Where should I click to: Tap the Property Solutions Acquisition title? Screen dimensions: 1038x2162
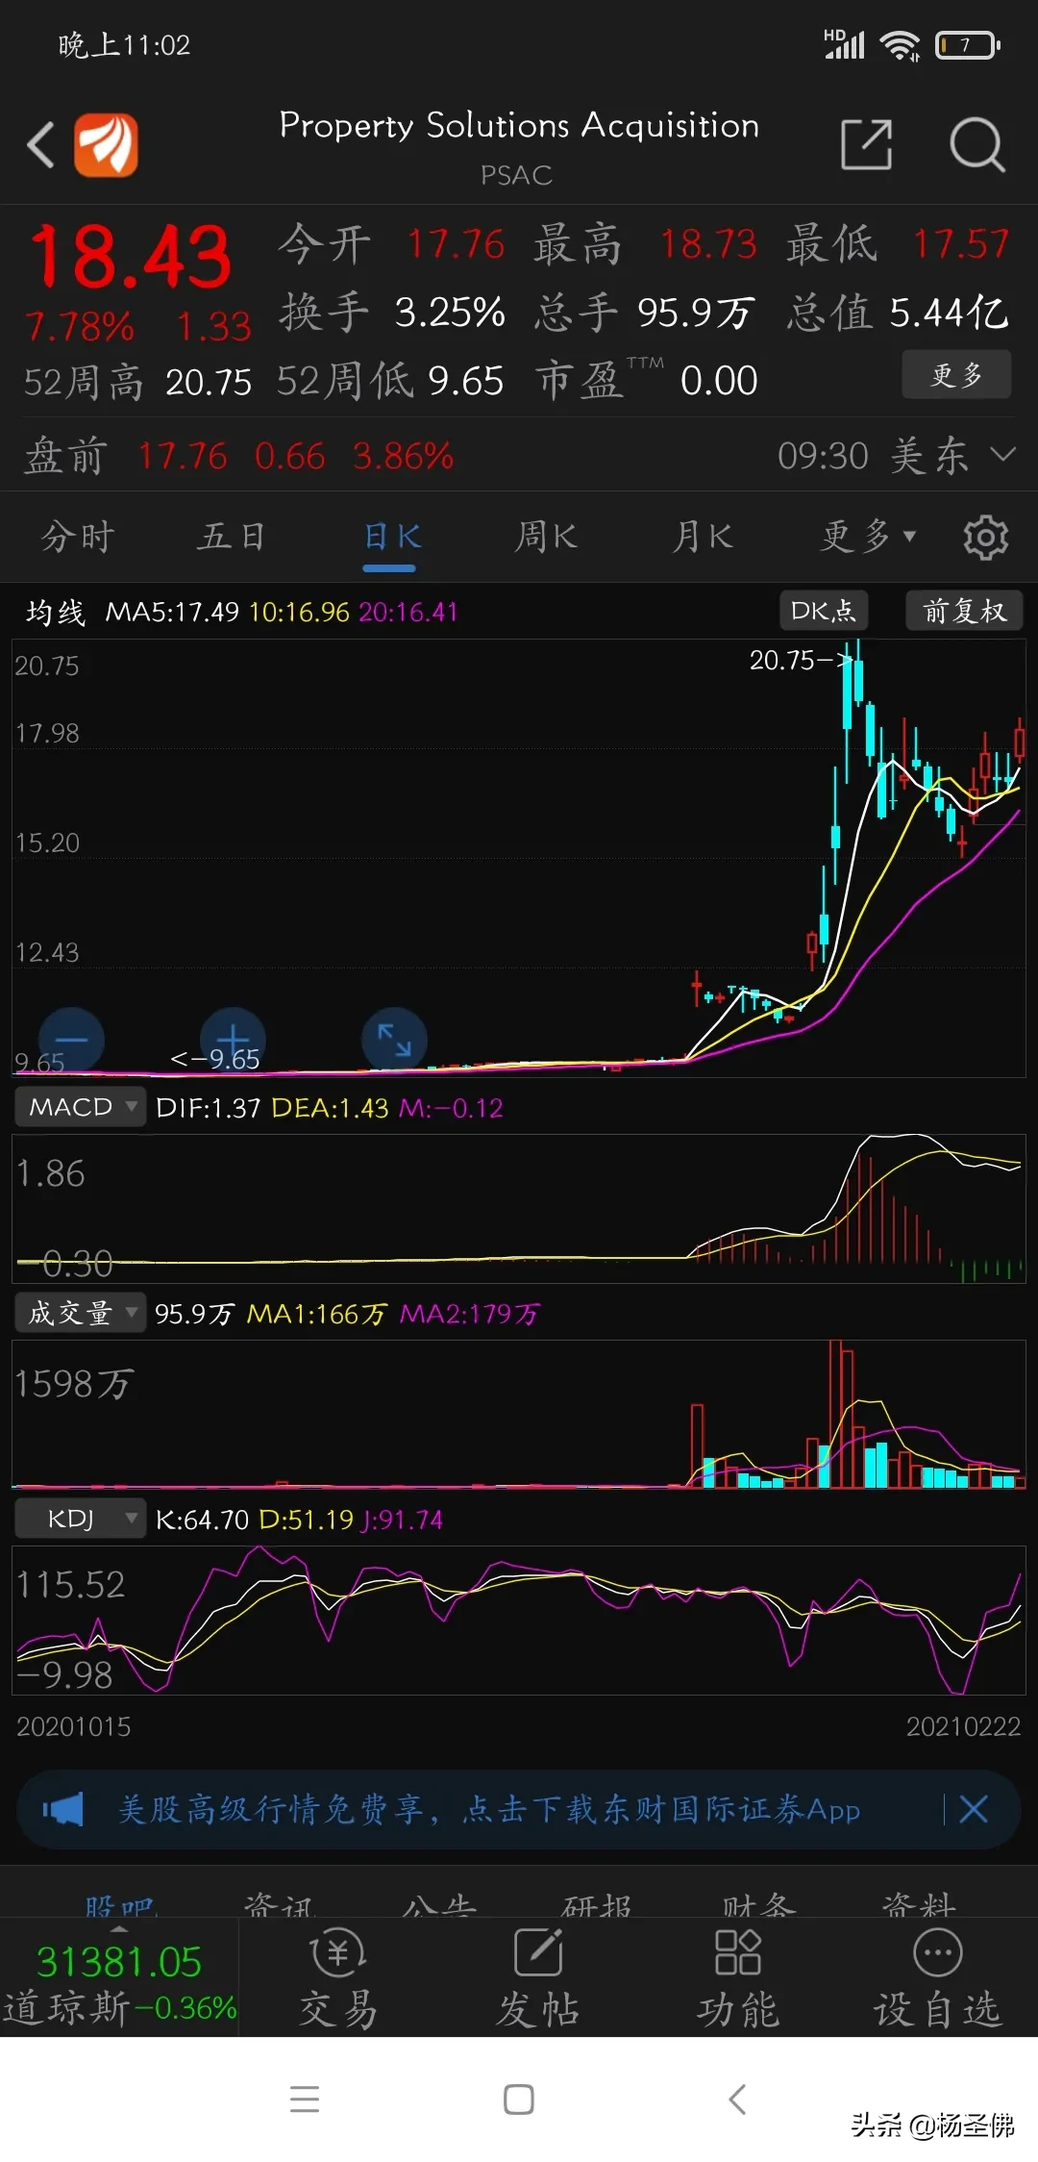[519, 125]
